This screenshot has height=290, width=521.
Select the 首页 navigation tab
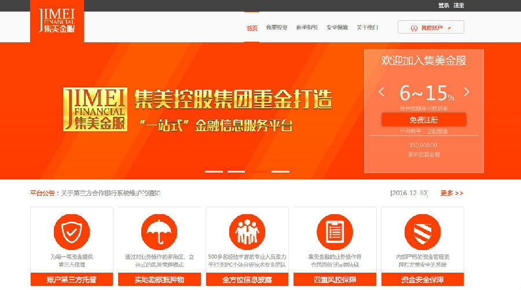pos(252,28)
